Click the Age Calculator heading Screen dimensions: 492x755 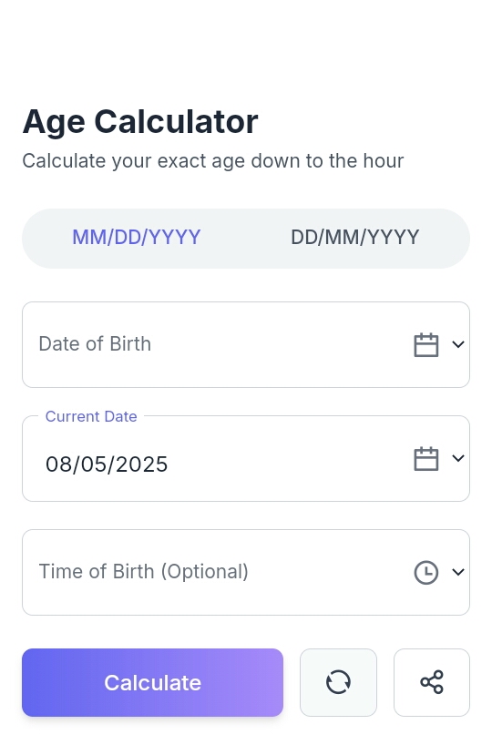pos(140,121)
